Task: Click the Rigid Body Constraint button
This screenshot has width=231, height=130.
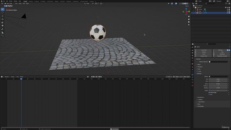Action: [221, 56]
